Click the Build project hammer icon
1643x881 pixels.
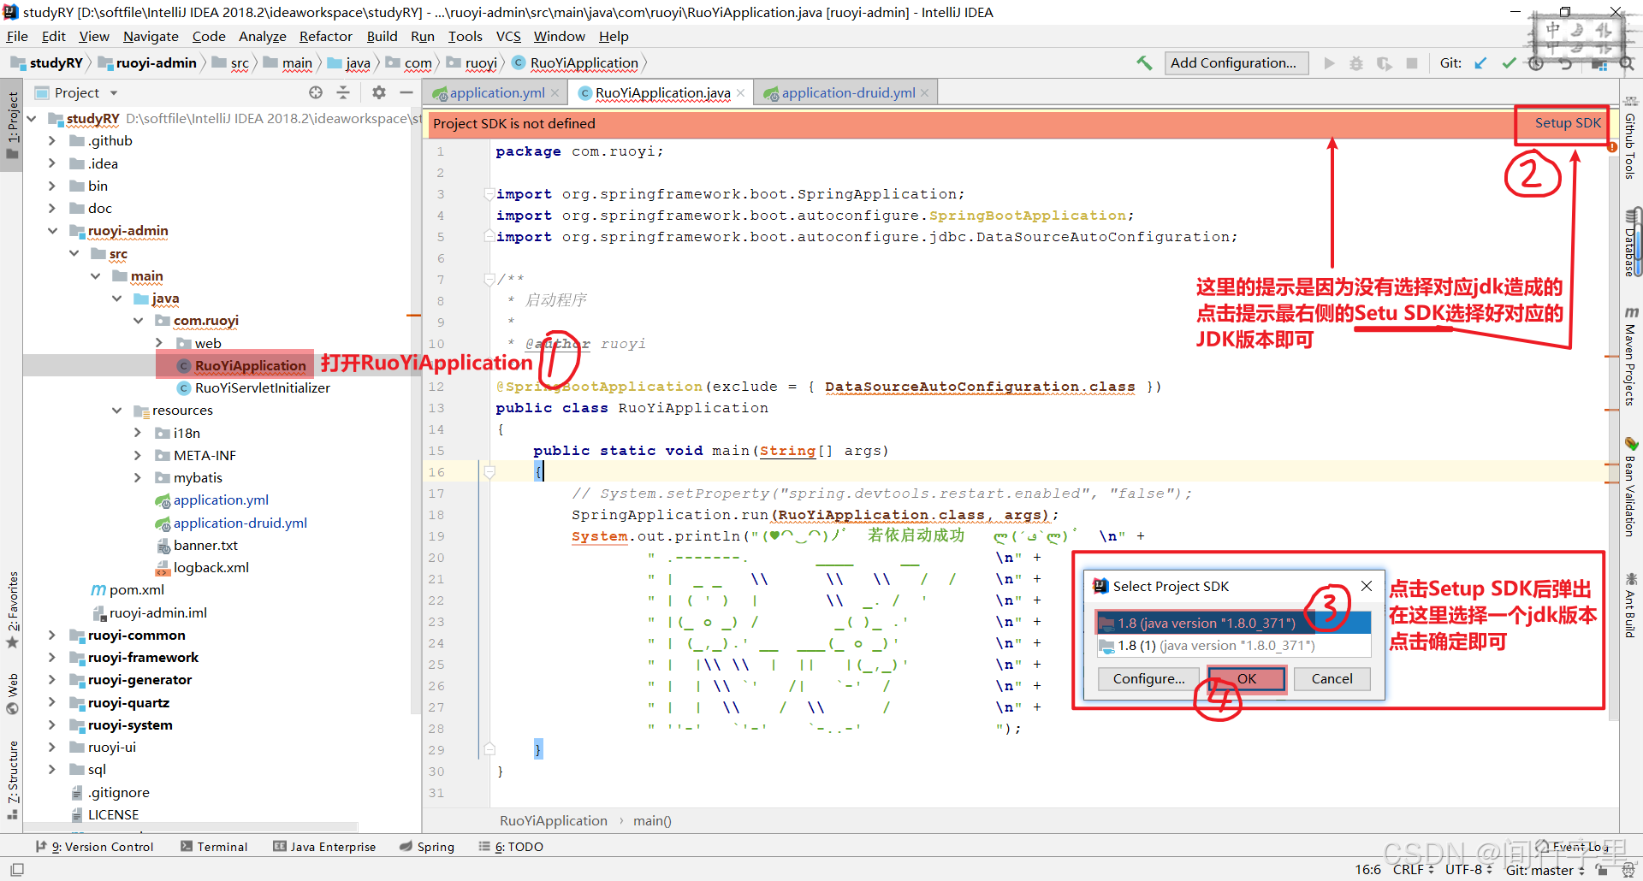click(x=1144, y=63)
